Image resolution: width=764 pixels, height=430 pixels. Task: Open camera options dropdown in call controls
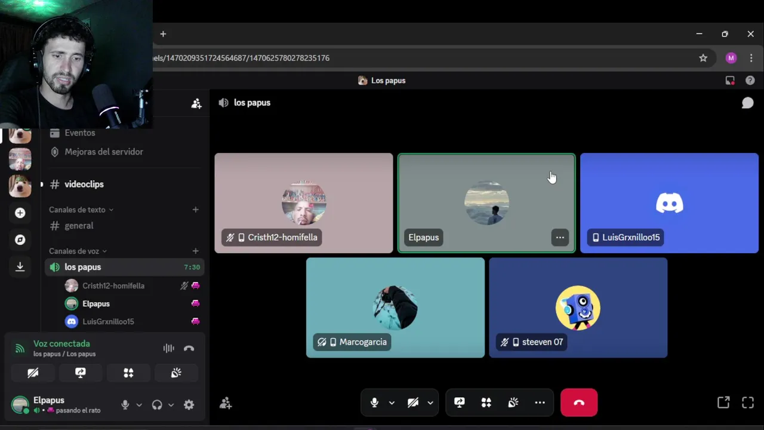[x=430, y=403]
